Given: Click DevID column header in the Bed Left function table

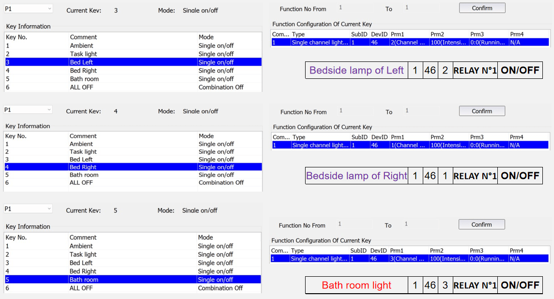Looking at the screenshot, I should (x=379, y=34).
